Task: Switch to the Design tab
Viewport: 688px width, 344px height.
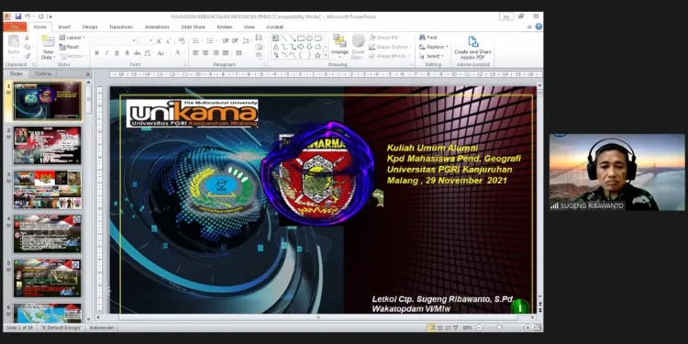Action: [x=90, y=27]
